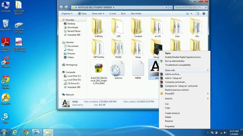Select the MID01 file
The width and height of the screenshot is (243, 136).
pos(138,70)
